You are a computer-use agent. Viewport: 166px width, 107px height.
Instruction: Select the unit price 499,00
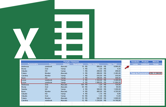[x=99, y=73]
